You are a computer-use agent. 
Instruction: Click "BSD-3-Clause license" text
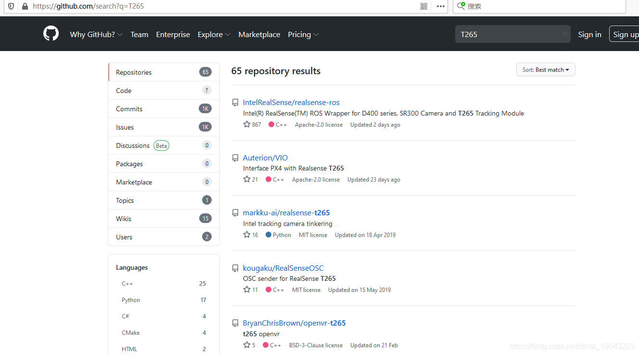(316, 345)
